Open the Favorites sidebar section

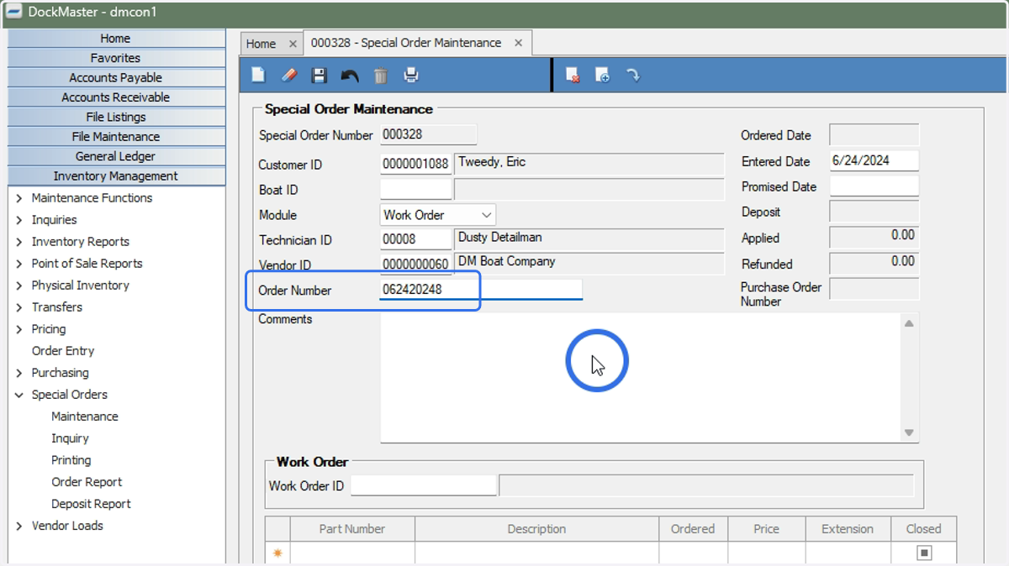tap(116, 58)
